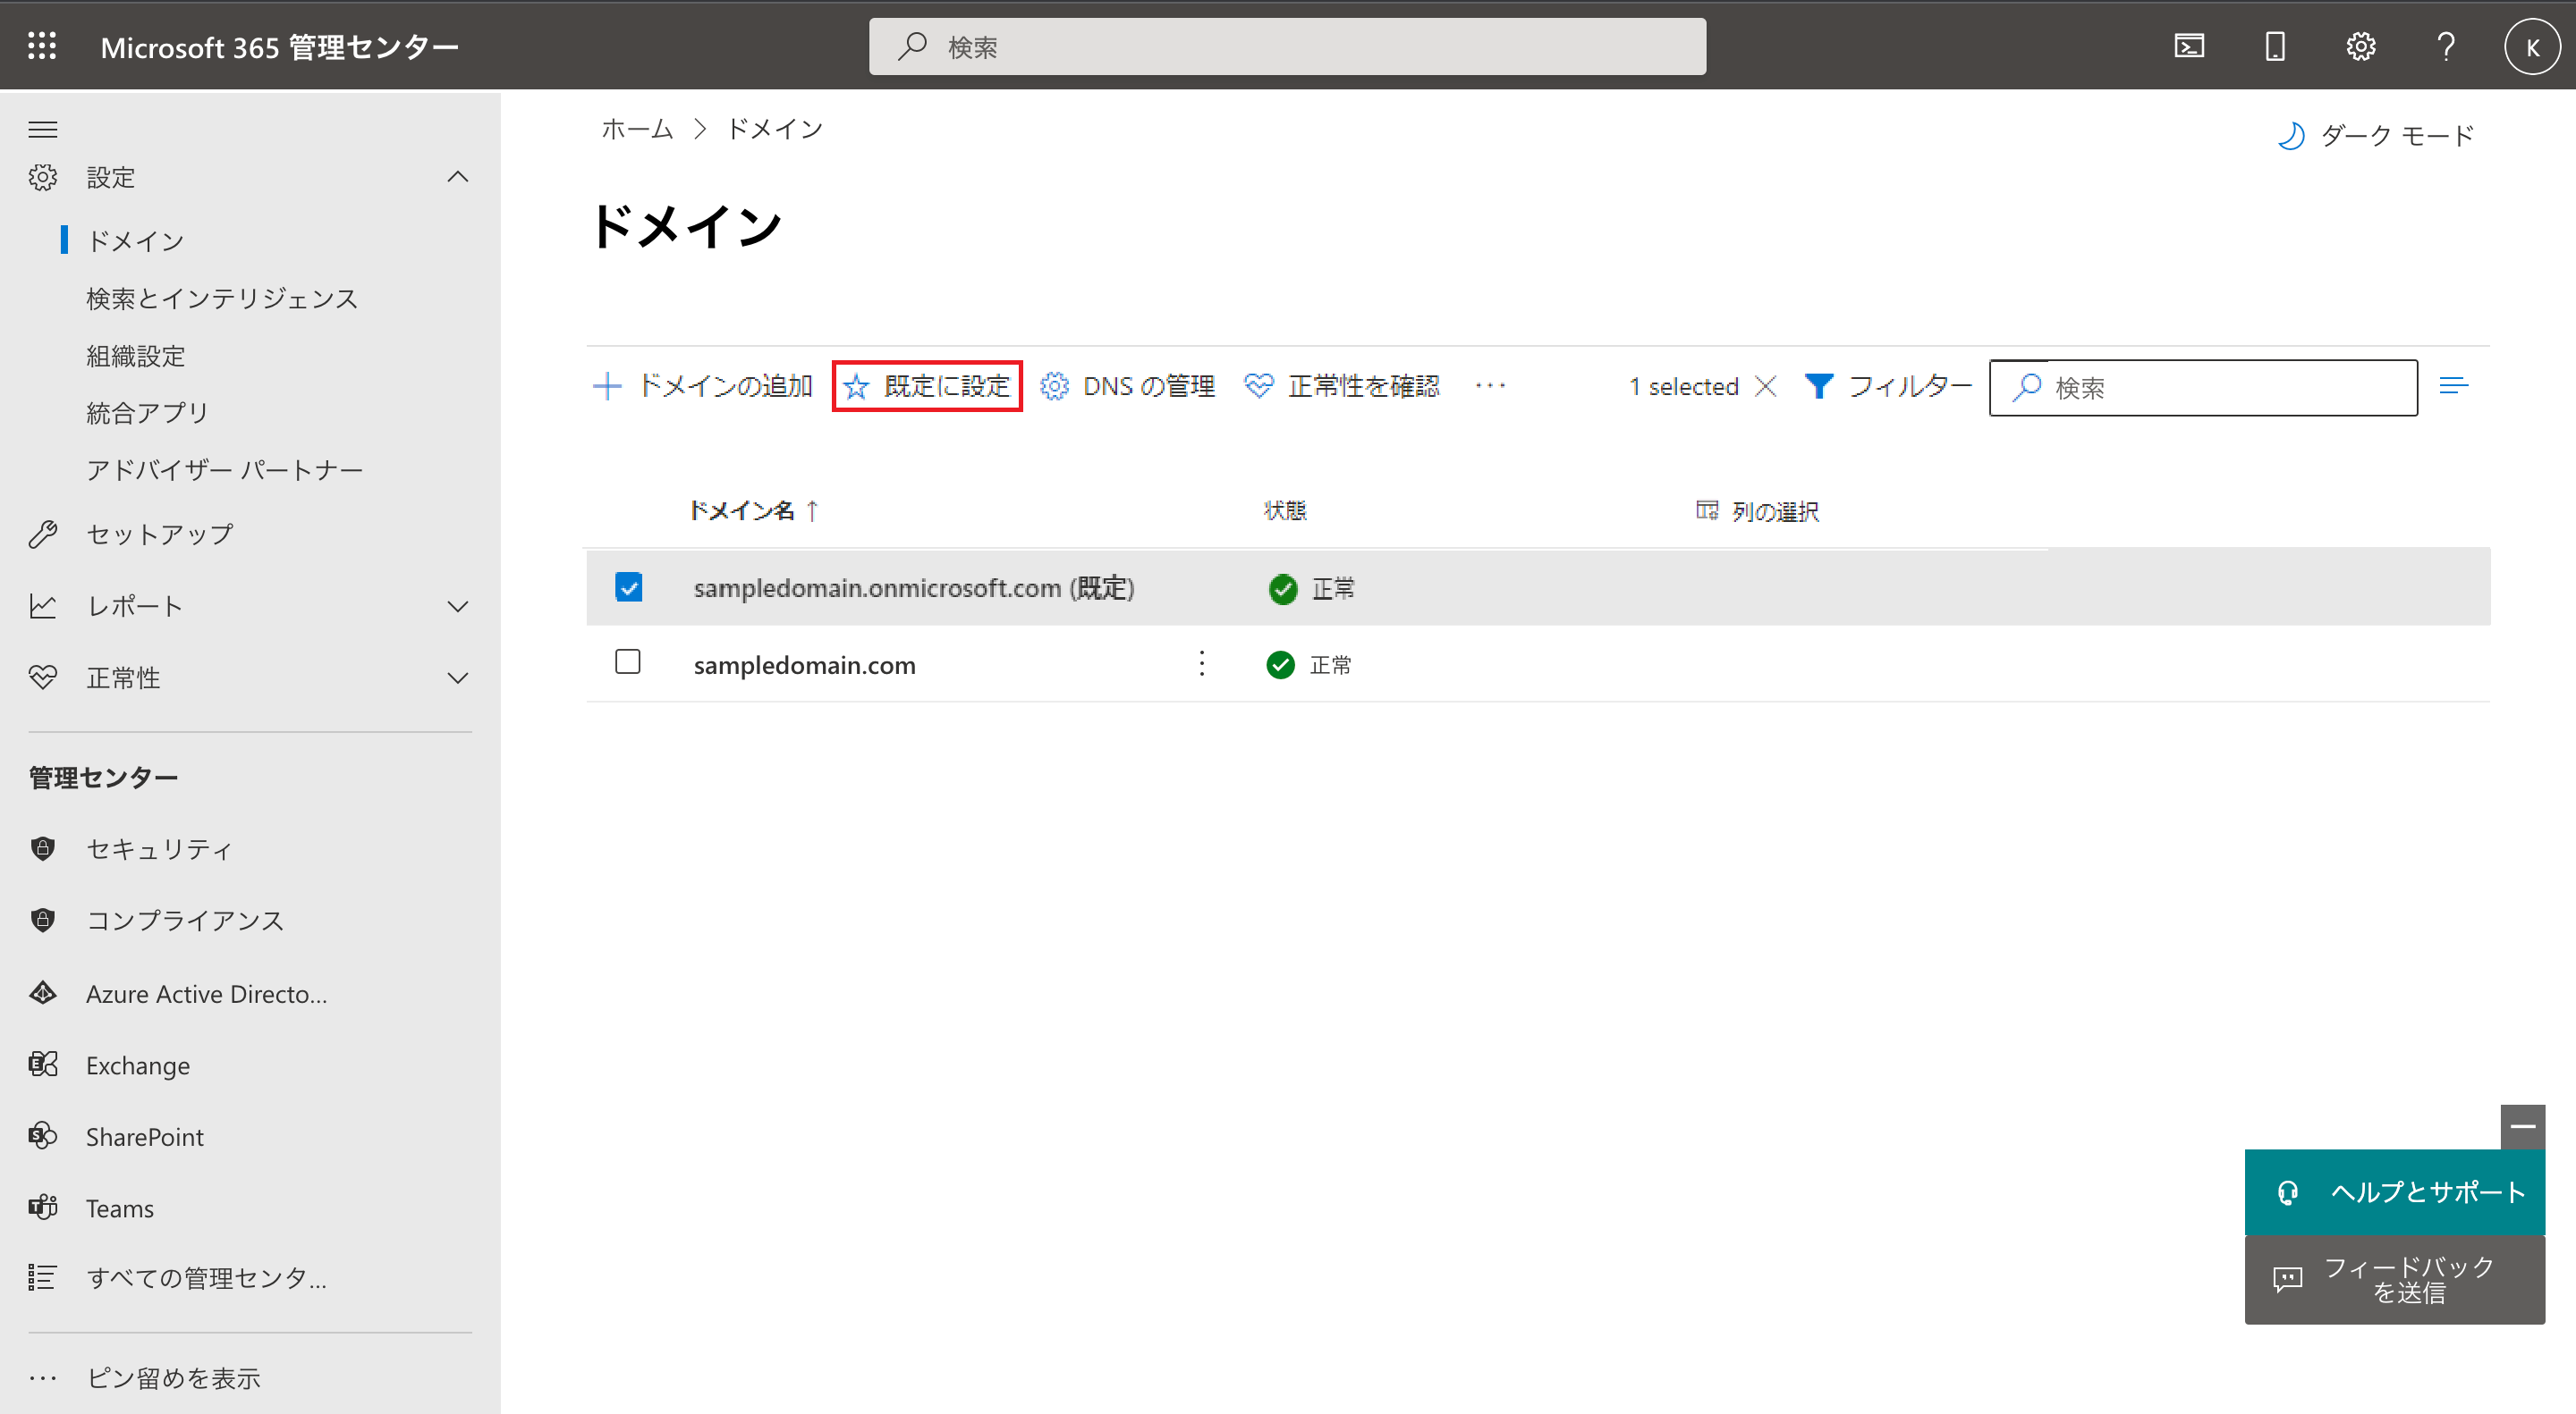Collapse the 設定 section chevron
Viewport: 2576px width, 1414px height.
[458, 177]
